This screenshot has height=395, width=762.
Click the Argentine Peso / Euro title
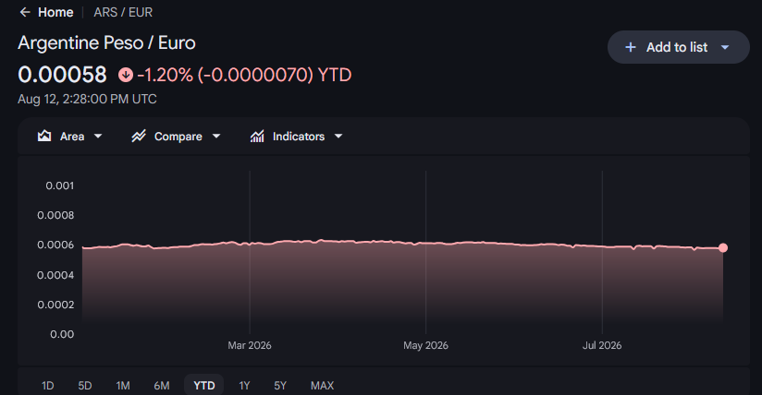(107, 42)
